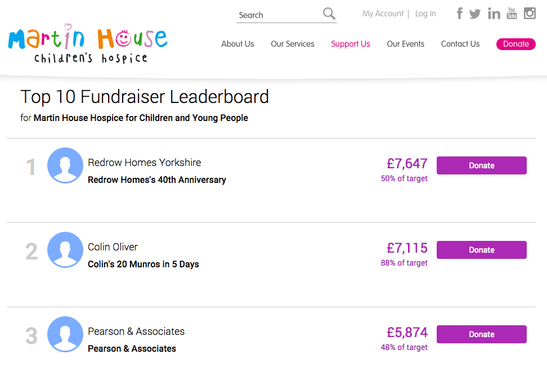Select Redrow Homes Yorkshire avatar
The height and width of the screenshot is (381, 547).
point(65,165)
